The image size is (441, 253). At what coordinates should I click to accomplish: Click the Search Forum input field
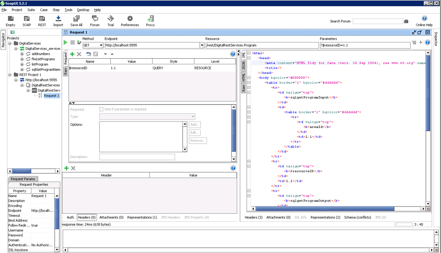tap(377, 21)
